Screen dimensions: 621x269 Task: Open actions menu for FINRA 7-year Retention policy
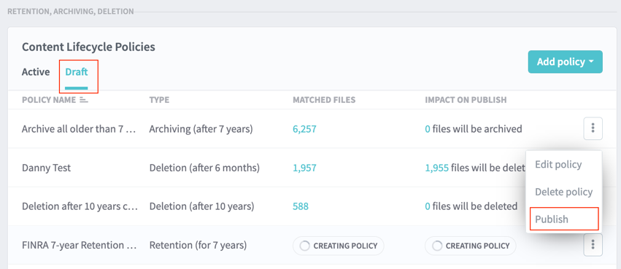[593, 245]
